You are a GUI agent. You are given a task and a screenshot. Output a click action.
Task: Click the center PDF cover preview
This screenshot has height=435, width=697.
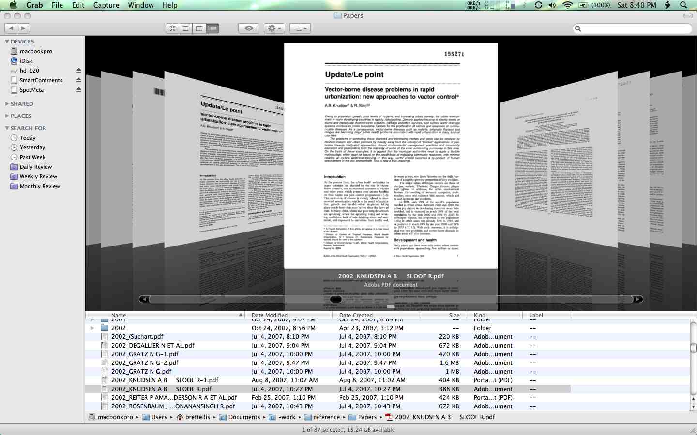click(391, 156)
